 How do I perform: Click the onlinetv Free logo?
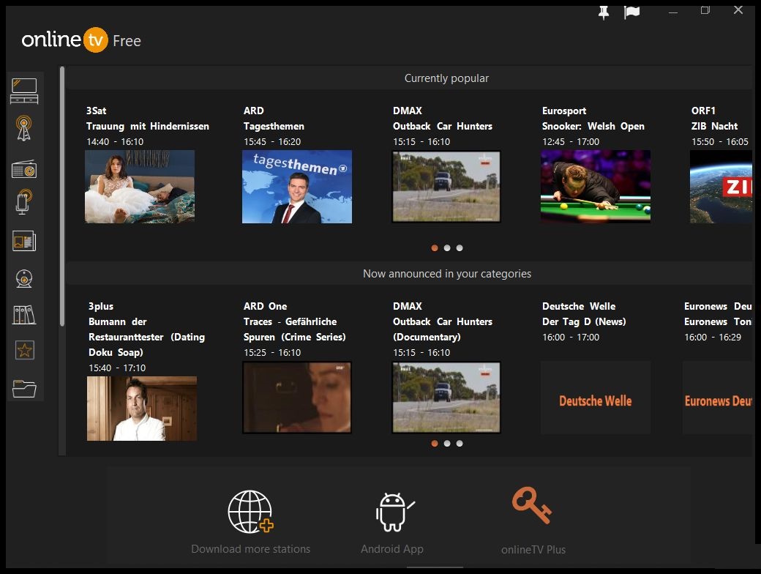coord(81,40)
